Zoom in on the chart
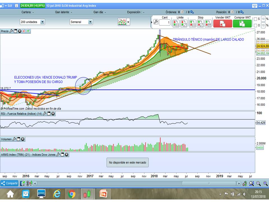The height and width of the screenshot is (202, 269). (x=265, y=183)
